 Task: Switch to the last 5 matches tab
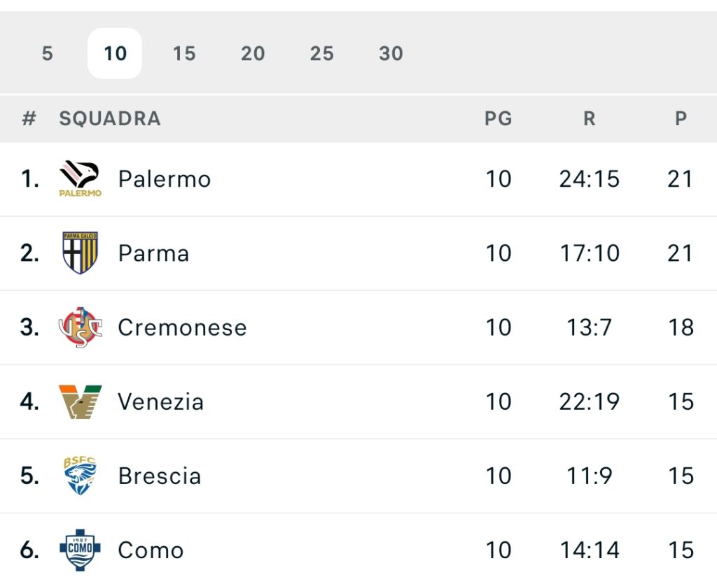[x=48, y=53]
